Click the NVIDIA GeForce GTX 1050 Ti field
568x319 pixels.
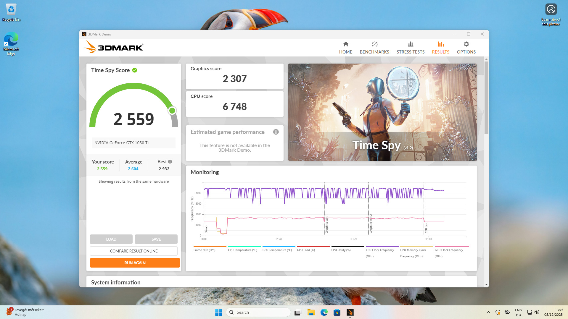[133, 143]
